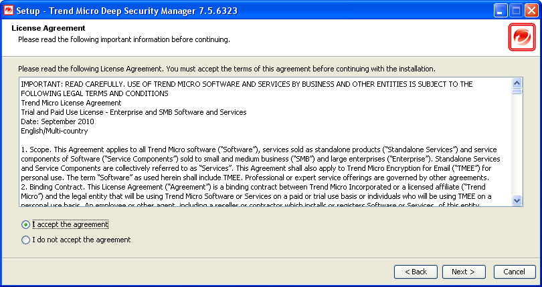Select "I accept the agreement" option
Image resolution: width=542 pixels, height=287 pixels.
[x=26, y=225]
